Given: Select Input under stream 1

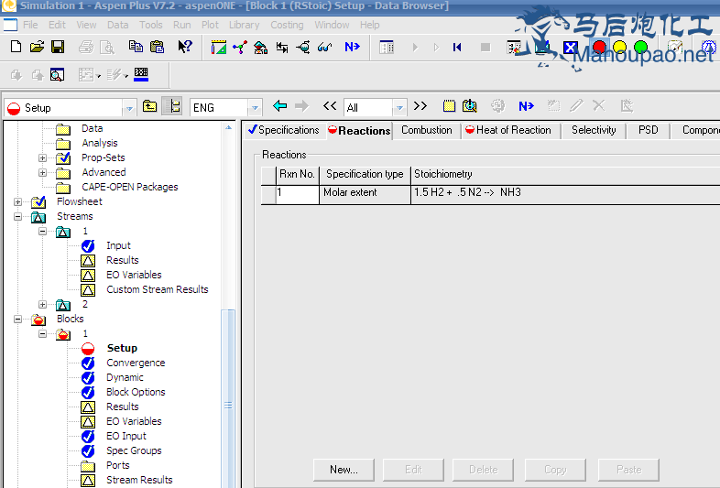Looking at the screenshot, I should coord(118,246).
